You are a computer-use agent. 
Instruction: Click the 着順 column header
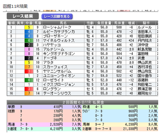tap(11, 23)
